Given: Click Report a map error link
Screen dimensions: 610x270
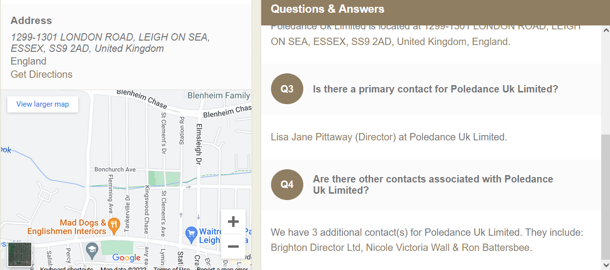Looking at the screenshot, I should pos(222,268).
